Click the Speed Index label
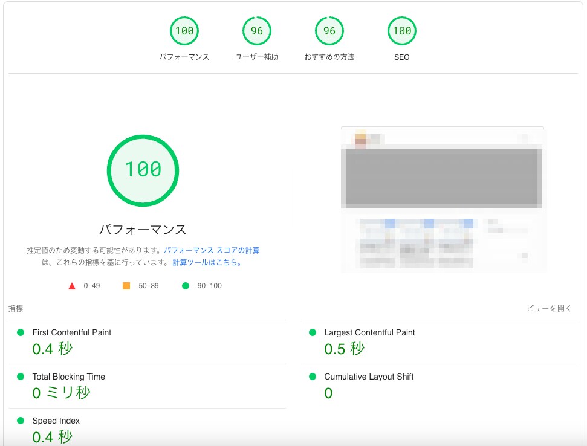Image resolution: width=587 pixels, height=446 pixels. click(56, 421)
